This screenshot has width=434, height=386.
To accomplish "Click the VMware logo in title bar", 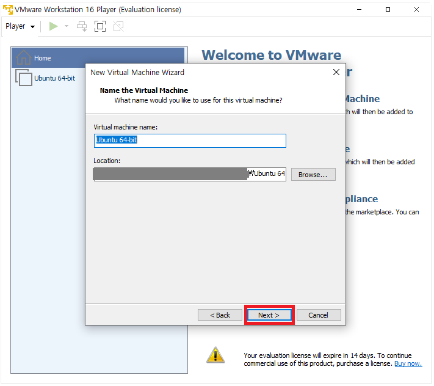I will click(8, 9).
